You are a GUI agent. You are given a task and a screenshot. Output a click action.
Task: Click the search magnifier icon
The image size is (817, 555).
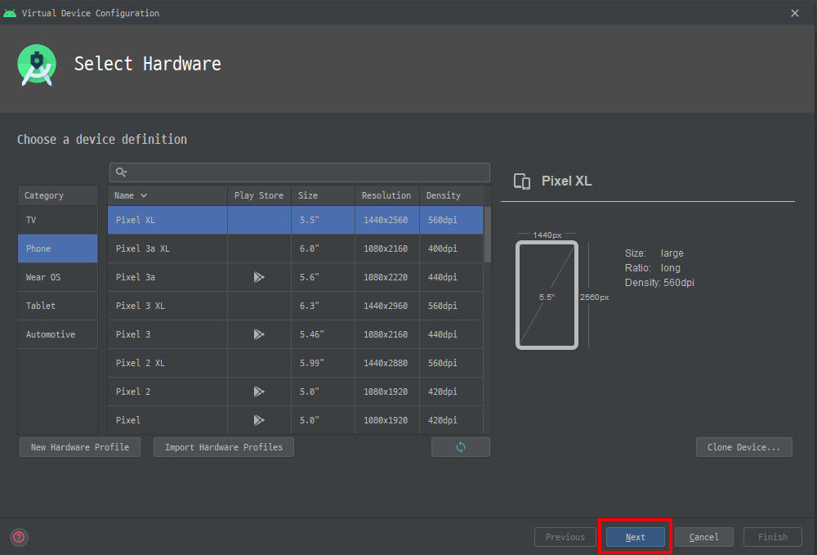point(121,172)
